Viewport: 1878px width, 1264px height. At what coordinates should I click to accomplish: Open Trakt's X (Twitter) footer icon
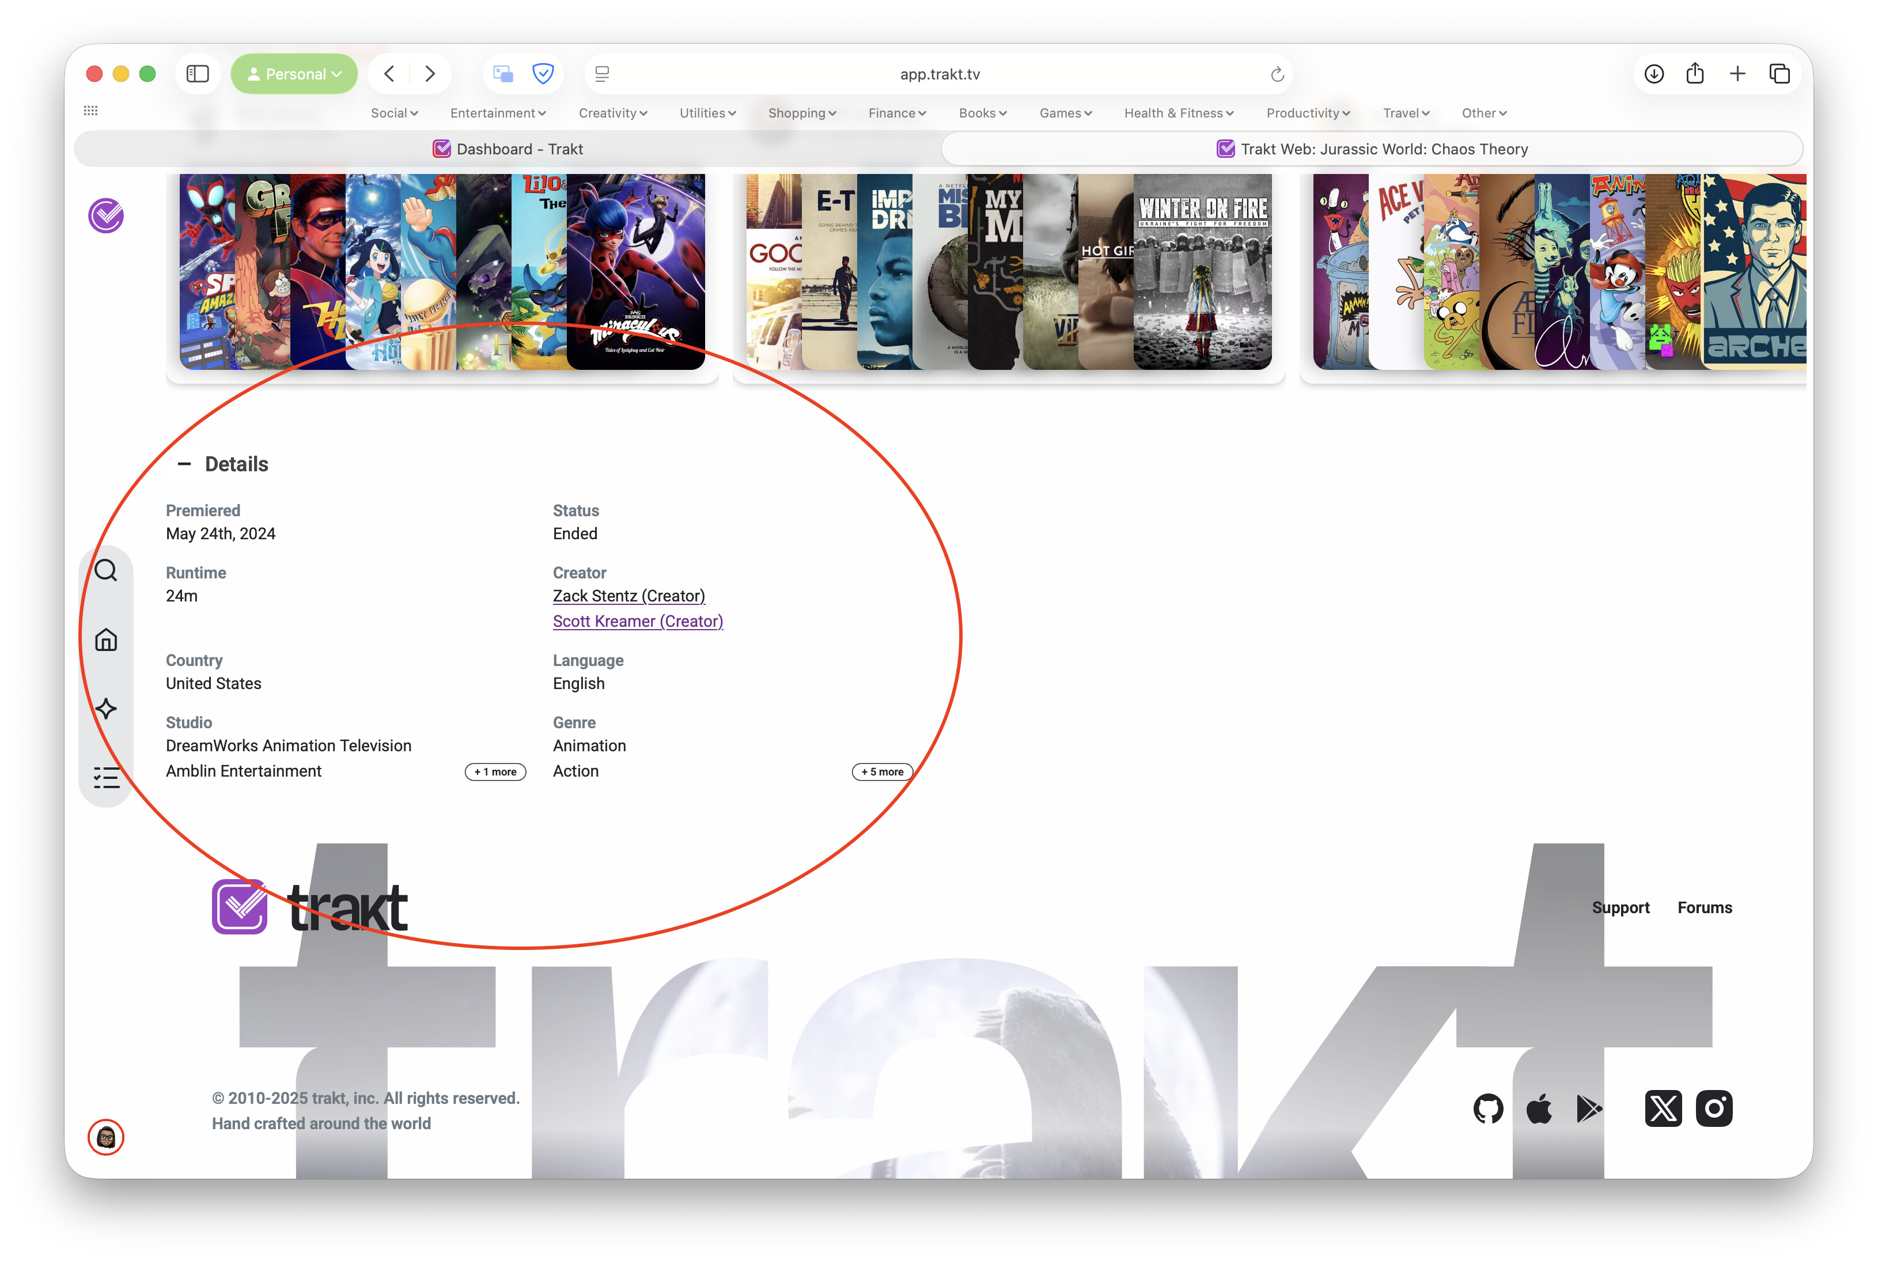(x=1663, y=1108)
